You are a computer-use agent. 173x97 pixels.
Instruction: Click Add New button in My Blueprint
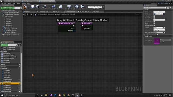(4, 45)
